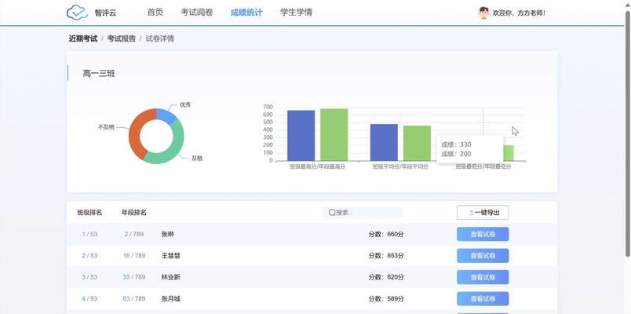Click the 不及格 legend label
The height and width of the screenshot is (314, 631).
[x=106, y=127]
